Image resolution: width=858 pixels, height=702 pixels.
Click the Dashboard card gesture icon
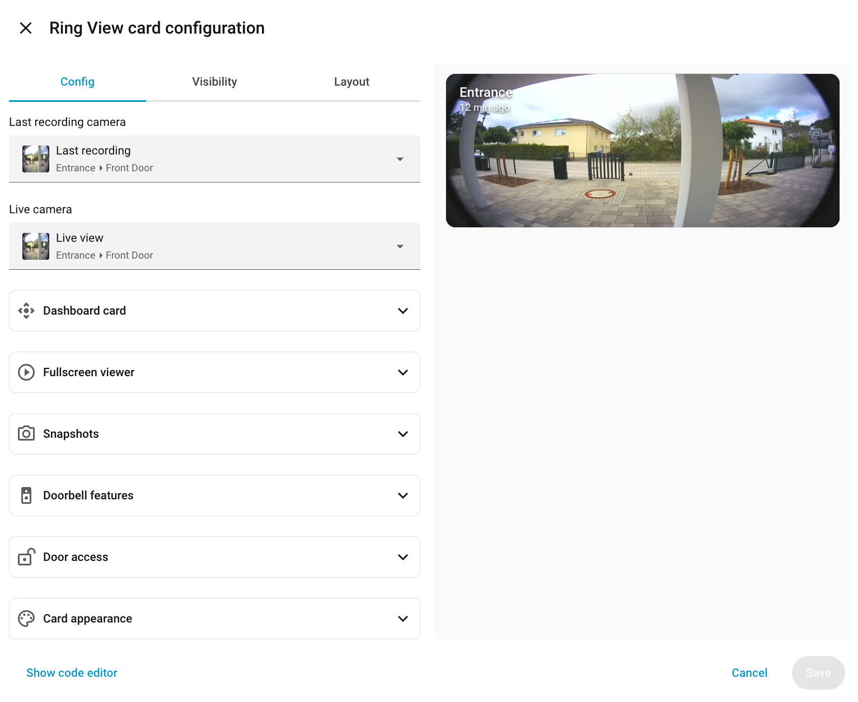[26, 311]
